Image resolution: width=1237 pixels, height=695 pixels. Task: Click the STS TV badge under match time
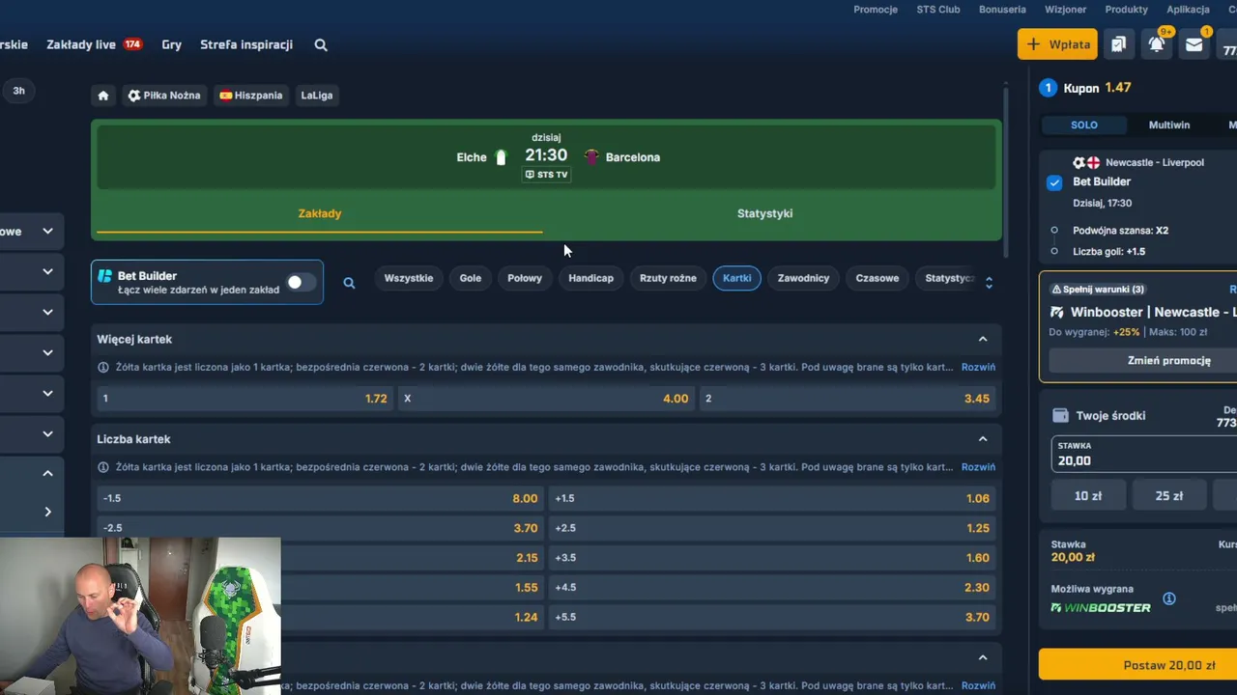546,175
